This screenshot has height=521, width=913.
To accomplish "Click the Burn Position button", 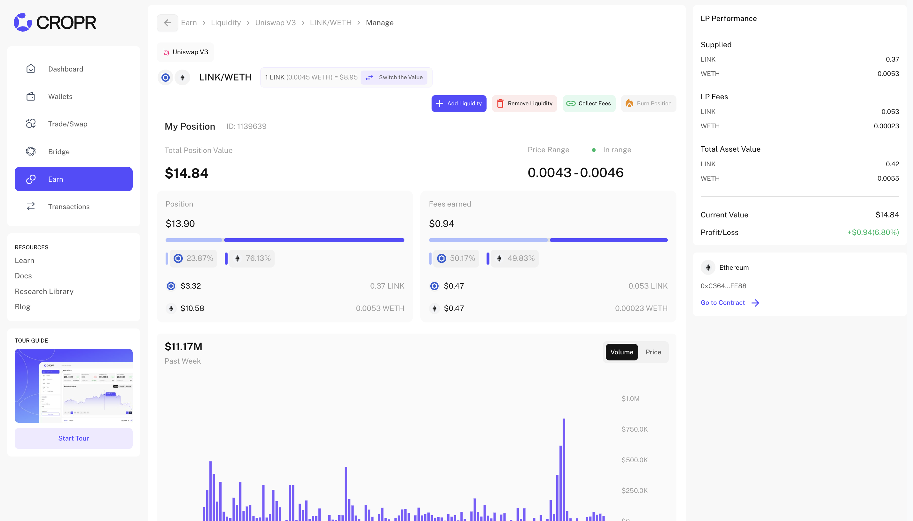I will click(x=649, y=103).
